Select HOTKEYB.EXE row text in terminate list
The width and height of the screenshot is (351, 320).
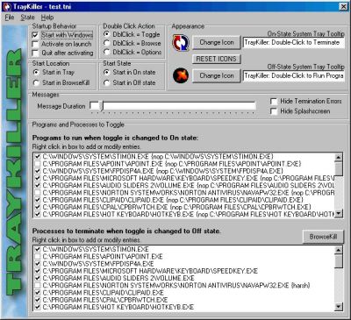118,307
